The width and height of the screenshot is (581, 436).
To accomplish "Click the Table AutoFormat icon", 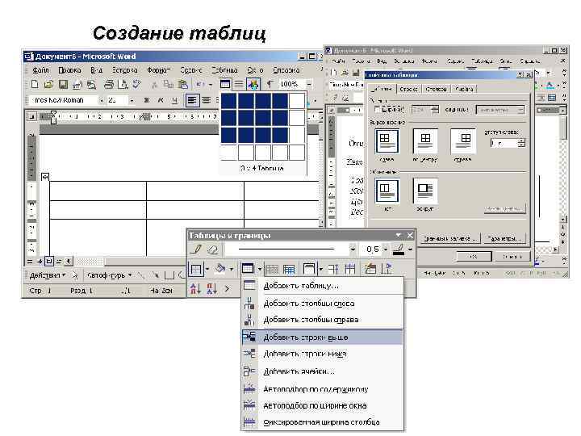I will (x=370, y=268).
